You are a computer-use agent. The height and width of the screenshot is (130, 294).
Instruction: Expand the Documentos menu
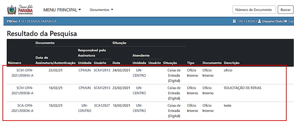pyautogui.click(x=102, y=10)
